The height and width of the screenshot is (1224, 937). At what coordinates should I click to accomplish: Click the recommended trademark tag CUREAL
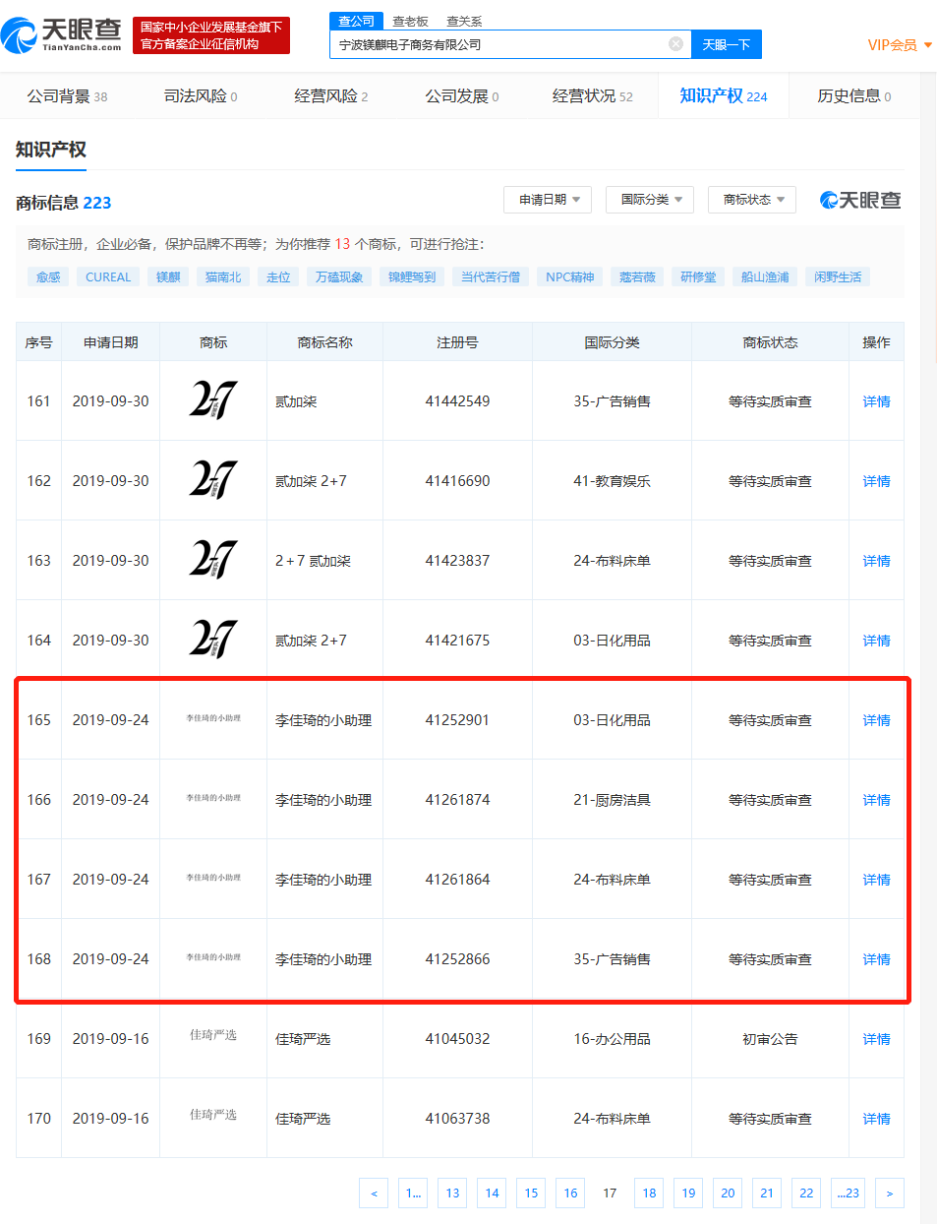click(x=108, y=277)
